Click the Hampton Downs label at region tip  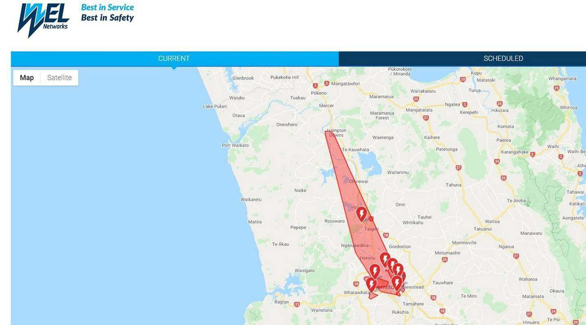[x=337, y=133]
